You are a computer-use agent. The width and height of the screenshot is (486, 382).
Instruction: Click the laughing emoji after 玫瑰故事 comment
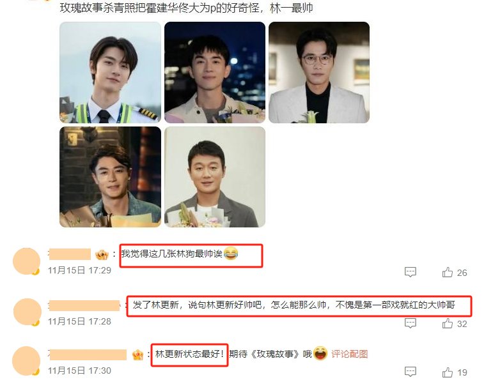tap(320, 353)
